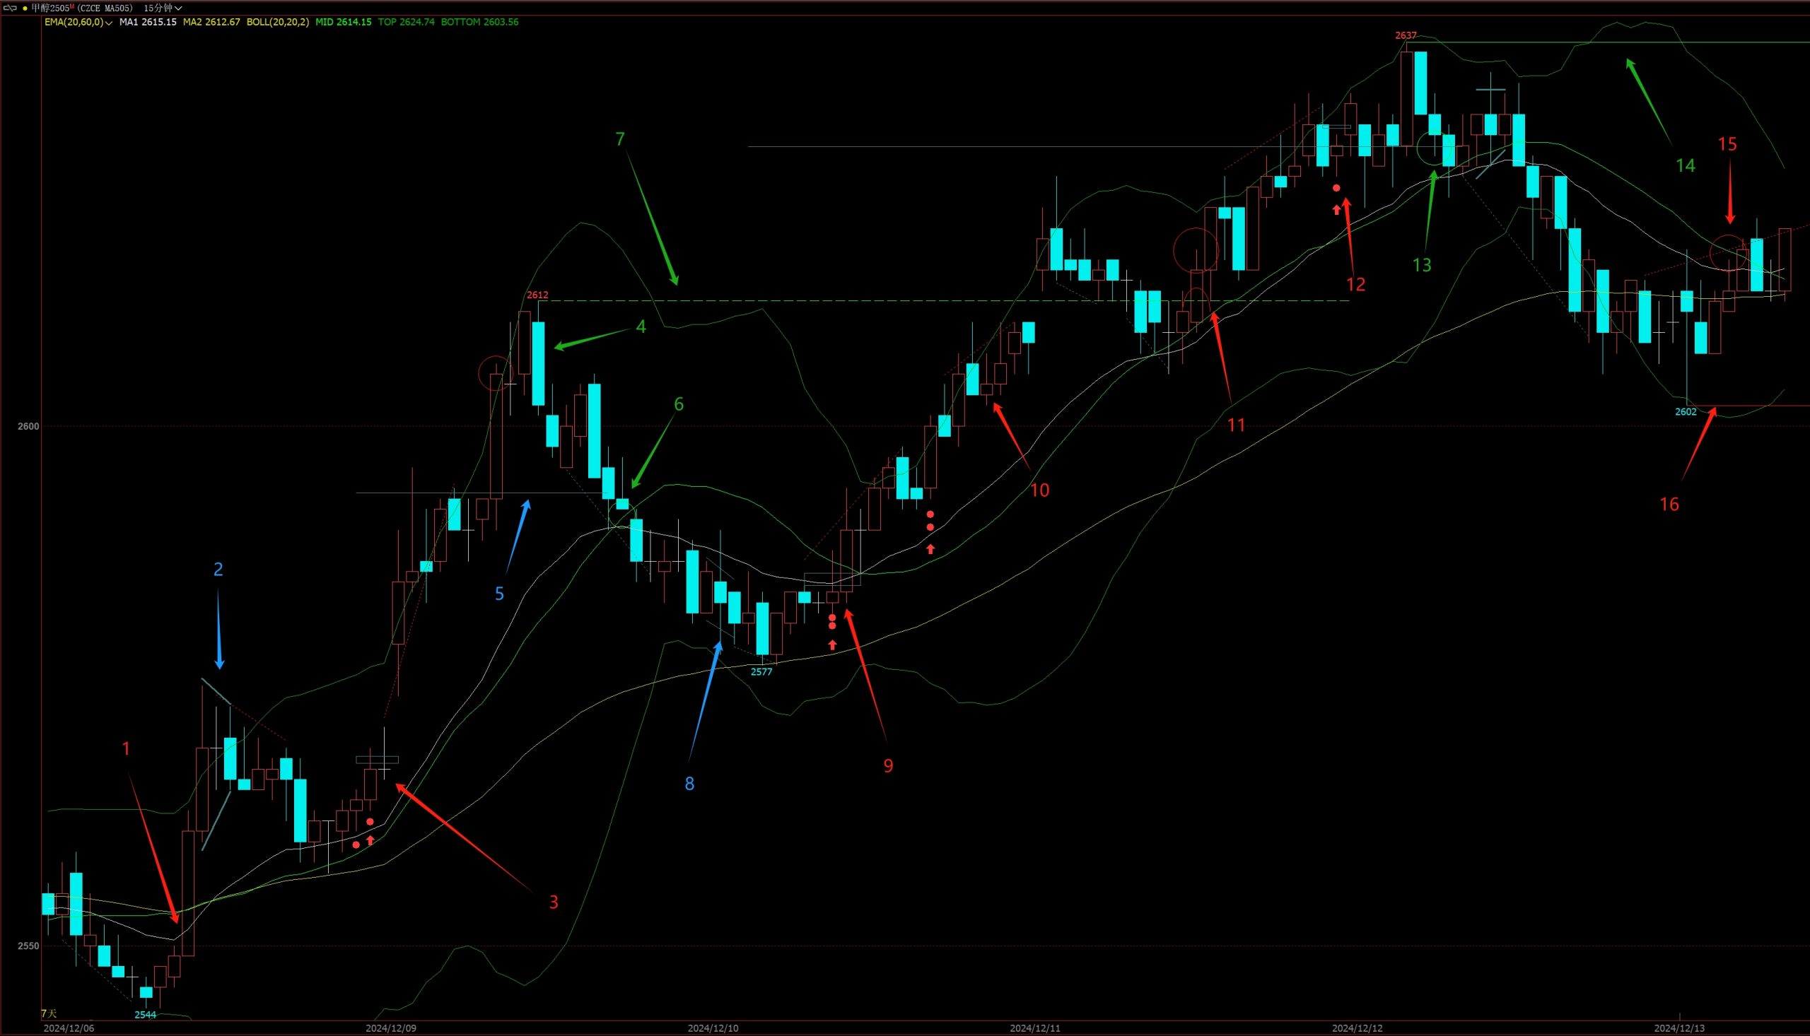Open the 15分钟 timeframe dropdown
1810x1036 pixels.
click(x=163, y=8)
